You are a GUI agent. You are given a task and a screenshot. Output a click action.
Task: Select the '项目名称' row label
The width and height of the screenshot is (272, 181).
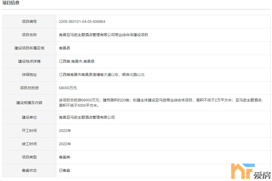click(29, 35)
